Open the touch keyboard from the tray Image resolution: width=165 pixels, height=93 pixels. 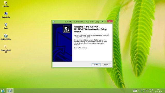(x=135, y=91)
